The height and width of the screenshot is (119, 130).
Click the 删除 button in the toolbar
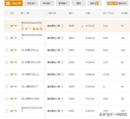click(79, 3)
